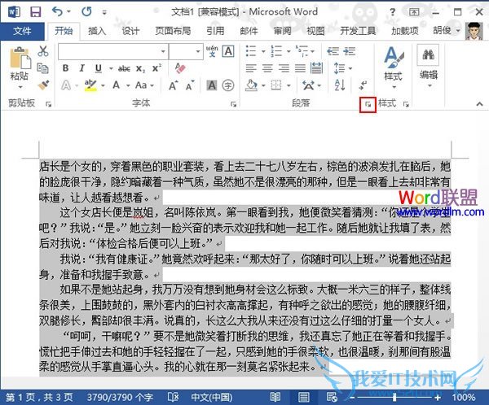This screenshot has width=489, height=405.
Task: Copy selection with the copy icon
Action: [x=42, y=68]
